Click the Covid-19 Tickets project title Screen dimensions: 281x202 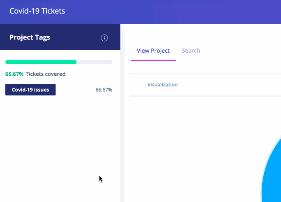pos(37,11)
